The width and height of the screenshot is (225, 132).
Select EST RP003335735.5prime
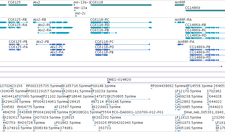[x=44, y=86]
